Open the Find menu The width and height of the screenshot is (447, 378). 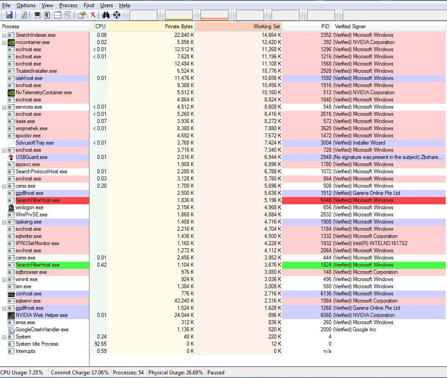point(89,5)
